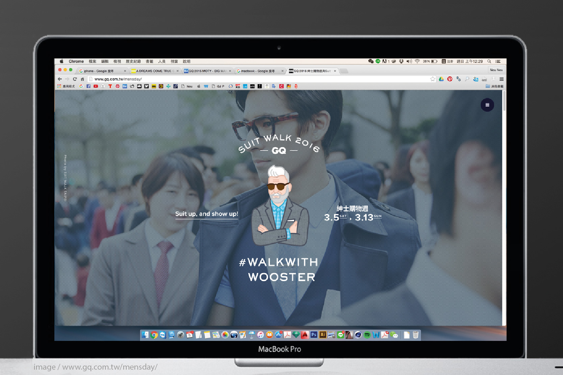Screen dimensions: 563x375
Task: Open the Chrome application menu
Action: click(x=76, y=61)
